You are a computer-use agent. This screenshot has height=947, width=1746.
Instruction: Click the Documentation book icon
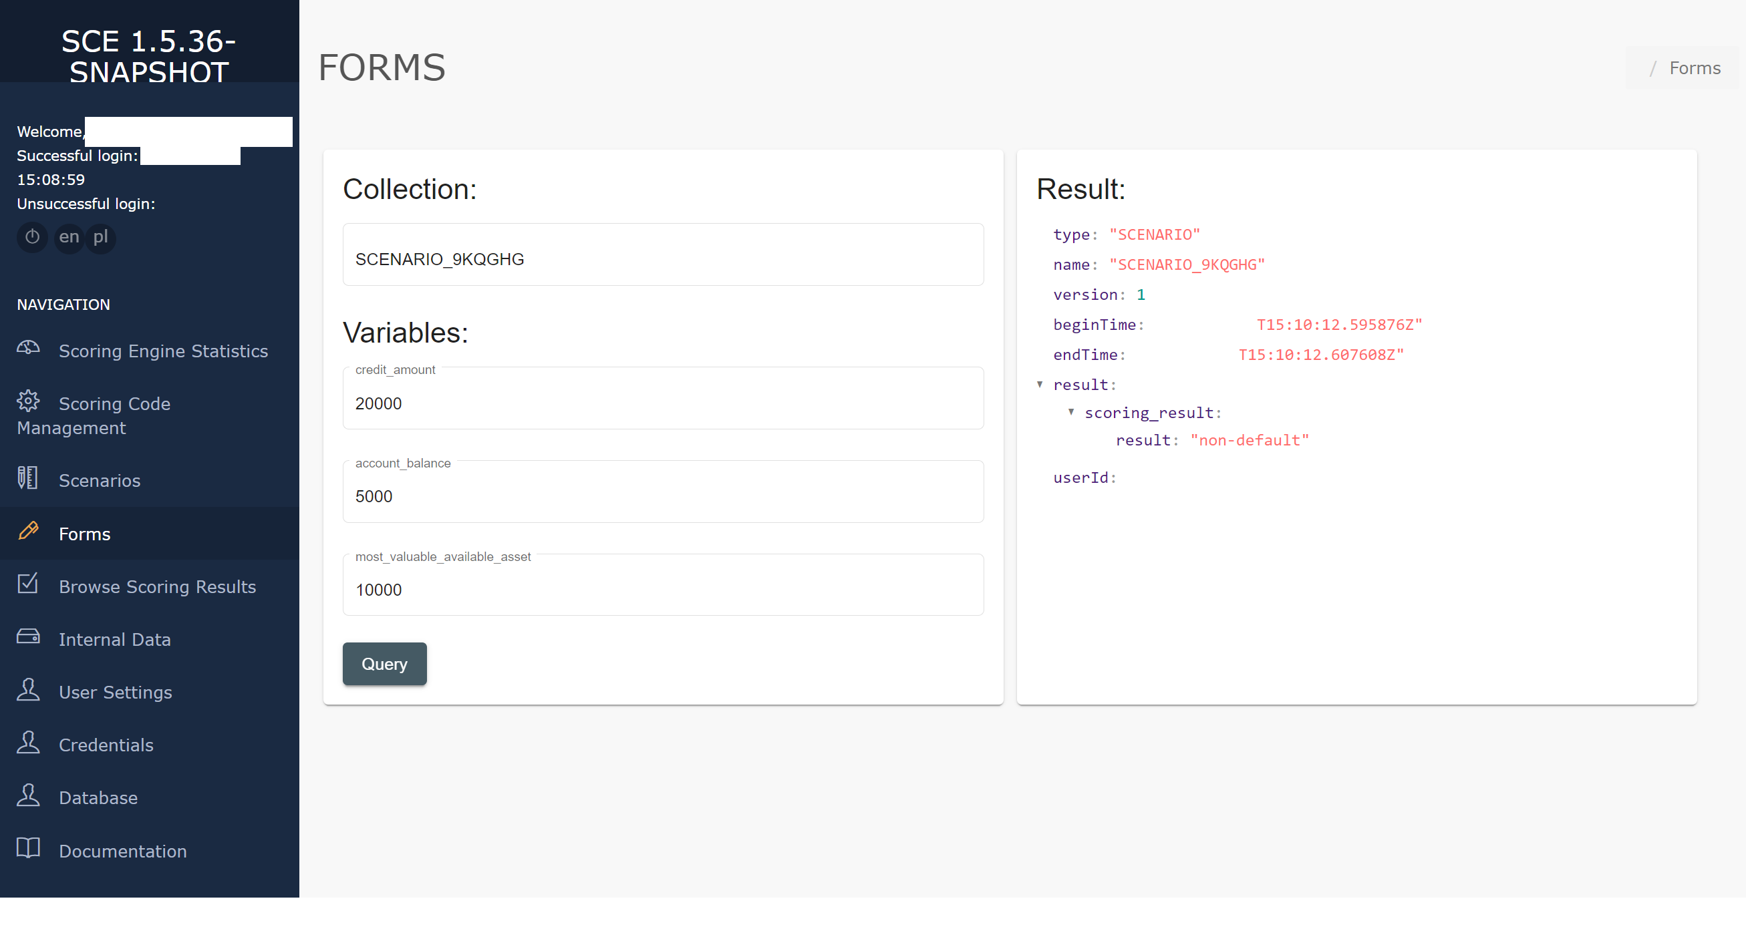click(x=28, y=849)
